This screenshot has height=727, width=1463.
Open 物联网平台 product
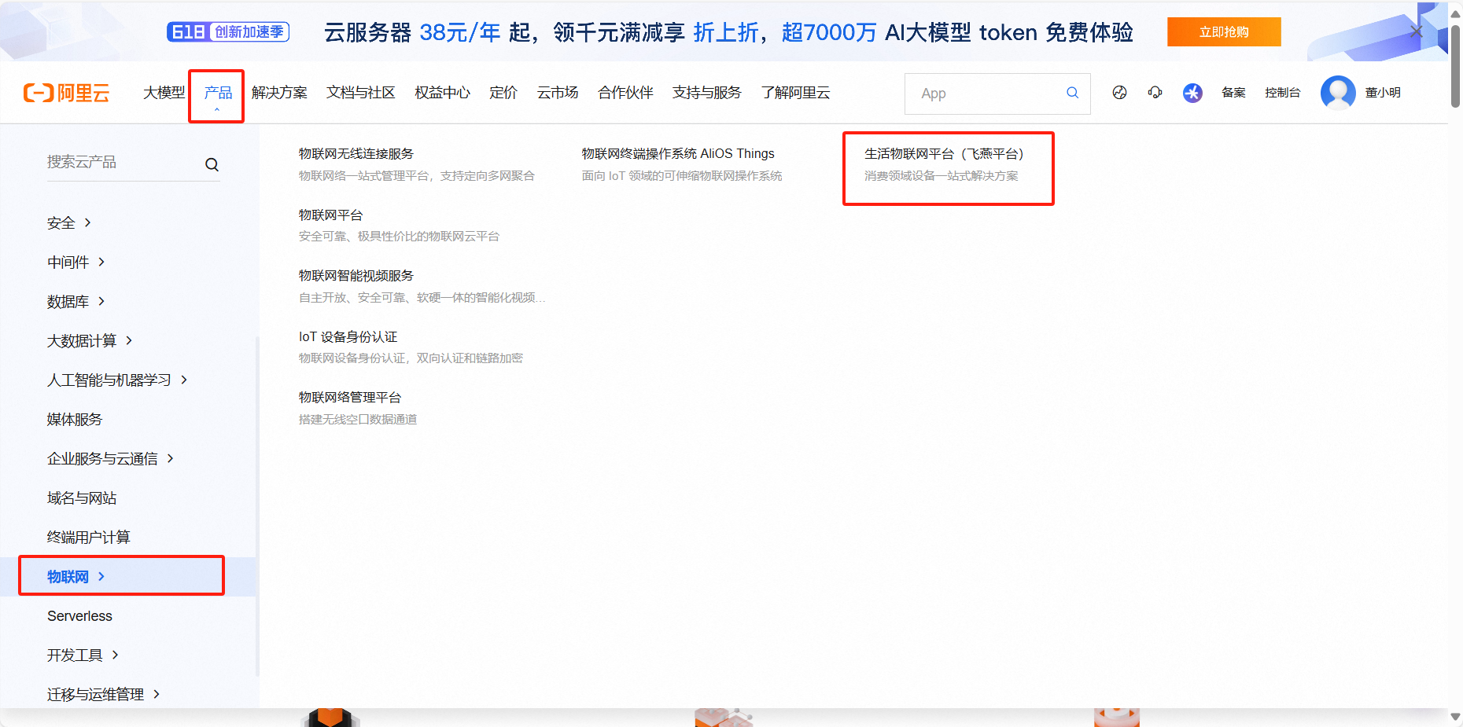pyautogui.click(x=331, y=215)
